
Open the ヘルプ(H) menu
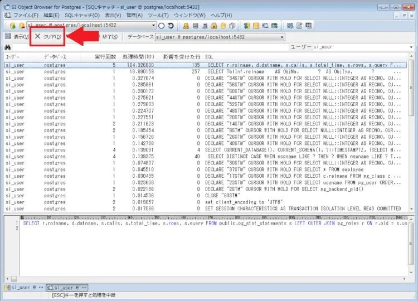[221, 15]
